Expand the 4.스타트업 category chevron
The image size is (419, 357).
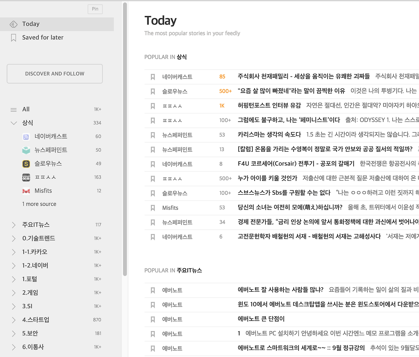pos(14,320)
